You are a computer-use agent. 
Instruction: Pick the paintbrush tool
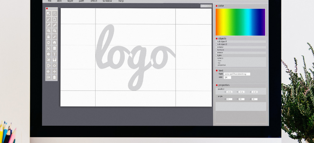49,19
